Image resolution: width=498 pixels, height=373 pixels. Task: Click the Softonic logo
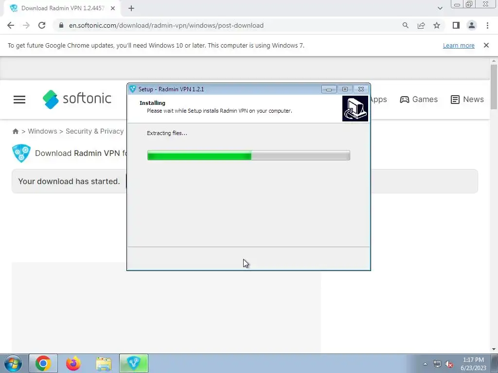click(x=77, y=99)
